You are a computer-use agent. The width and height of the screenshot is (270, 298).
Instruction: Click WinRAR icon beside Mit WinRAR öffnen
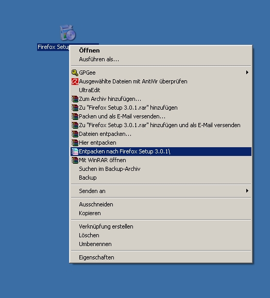pyautogui.click(x=75, y=160)
